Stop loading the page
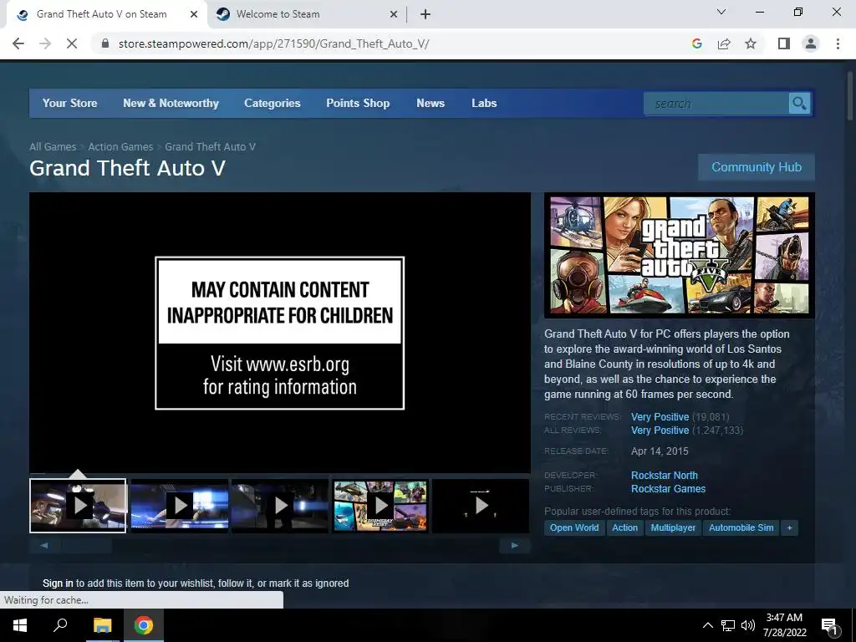Screen dimensions: 856x642 pos(72,43)
